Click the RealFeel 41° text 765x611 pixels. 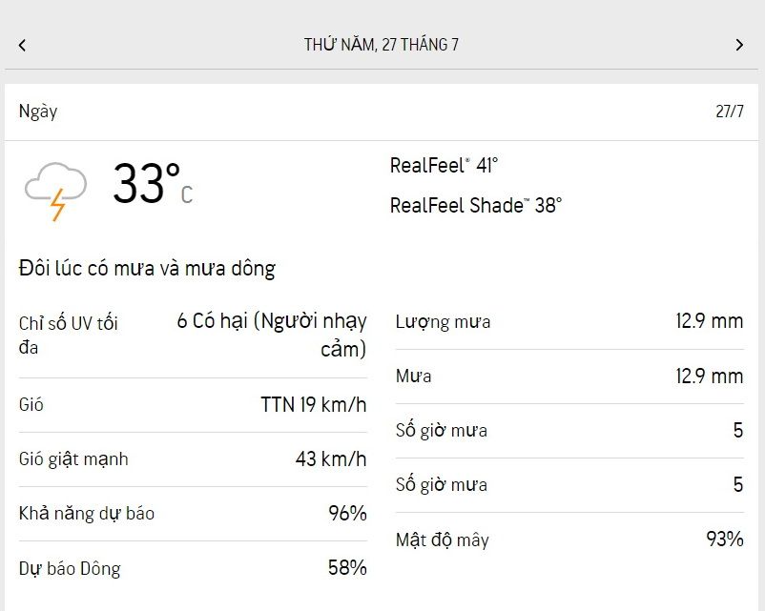pyautogui.click(x=444, y=166)
